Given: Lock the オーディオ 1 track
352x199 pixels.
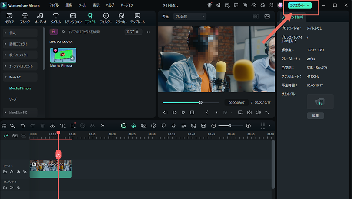Looking at the screenshot, I should click(x=5, y=188).
